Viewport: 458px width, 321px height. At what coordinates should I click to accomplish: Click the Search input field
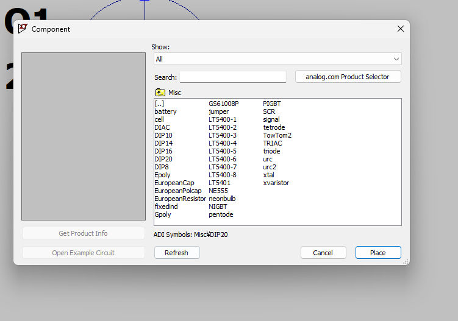[x=232, y=77]
